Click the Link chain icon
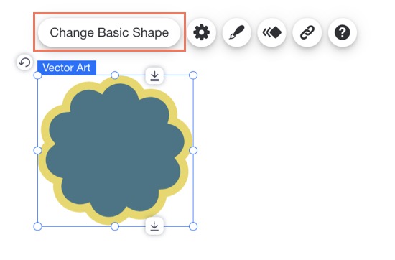 (x=307, y=32)
